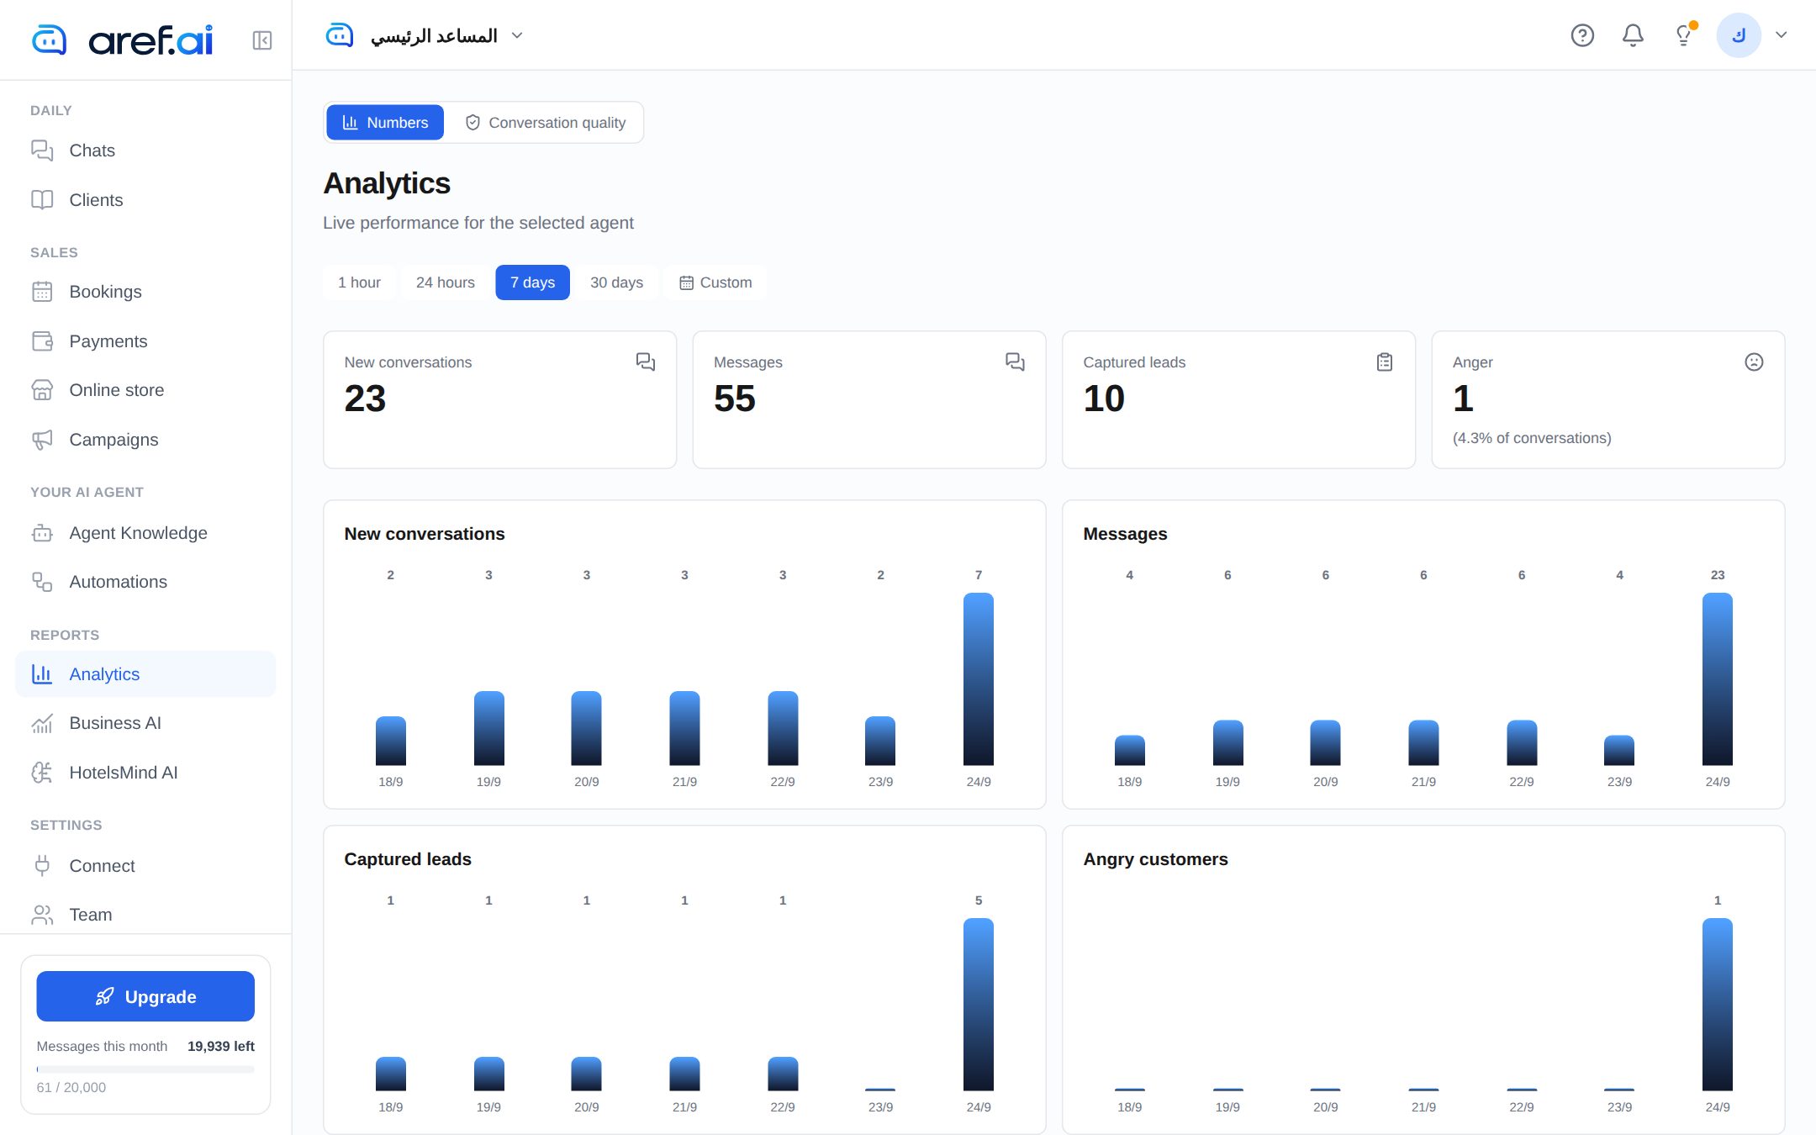Image resolution: width=1816 pixels, height=1135 pixels.
Task: Click the Automations icon
Action: [42, 582]
